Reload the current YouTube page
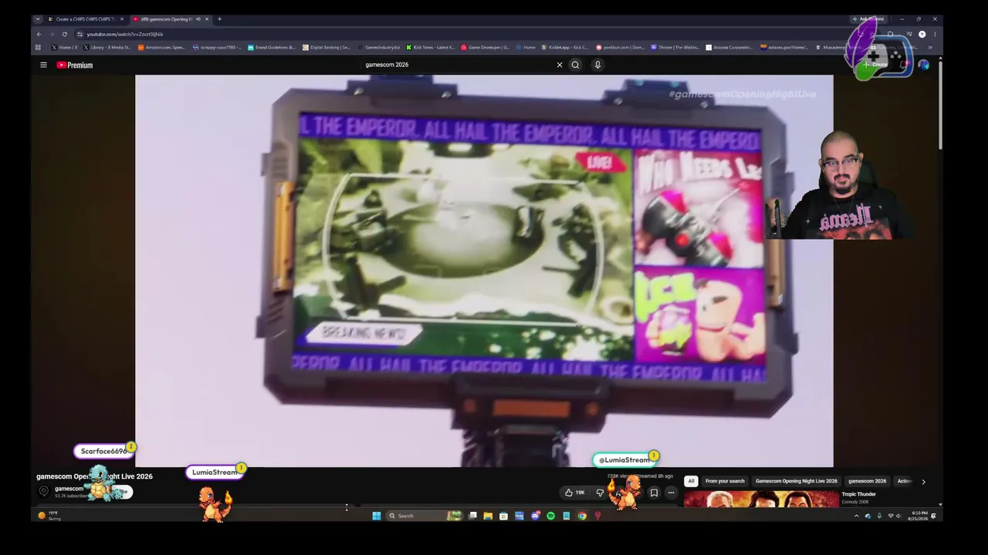This screenshot has height=555, width=988. [x=64, y=34]
